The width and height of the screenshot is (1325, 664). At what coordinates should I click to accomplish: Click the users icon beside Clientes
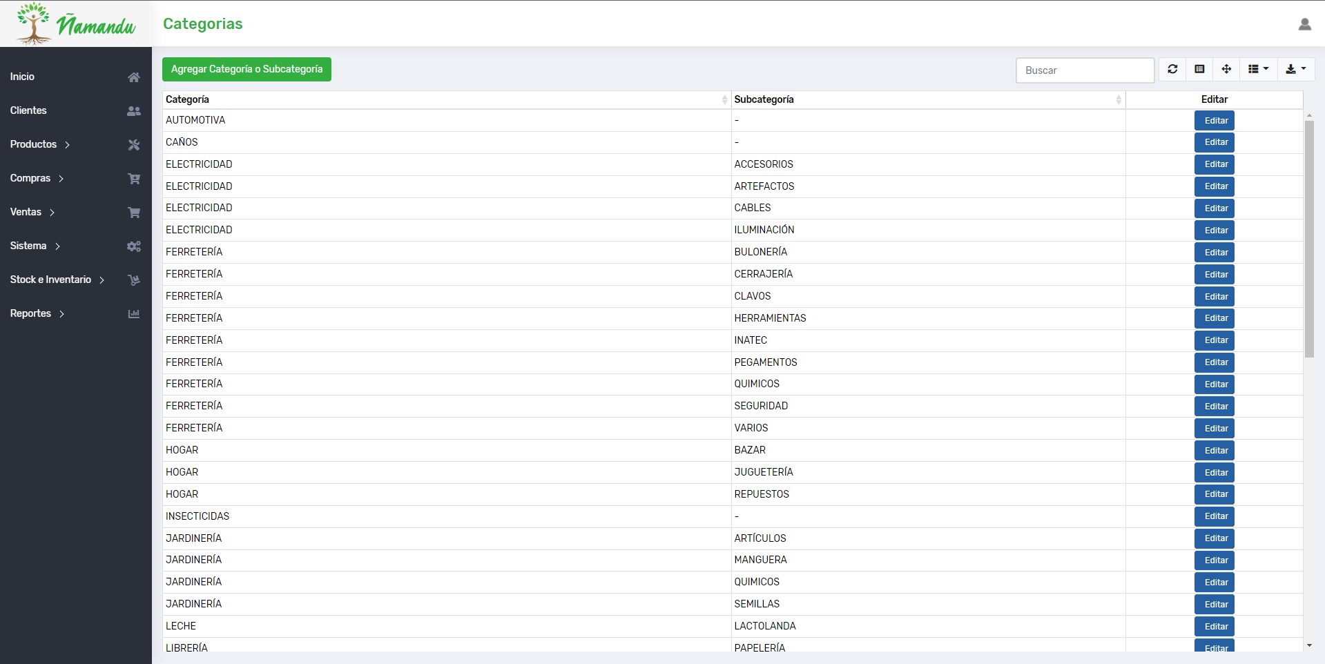point(134,111)
